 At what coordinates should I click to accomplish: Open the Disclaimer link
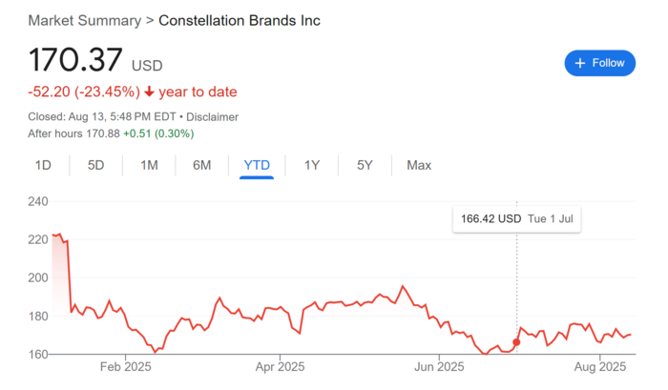pos(212,117)
